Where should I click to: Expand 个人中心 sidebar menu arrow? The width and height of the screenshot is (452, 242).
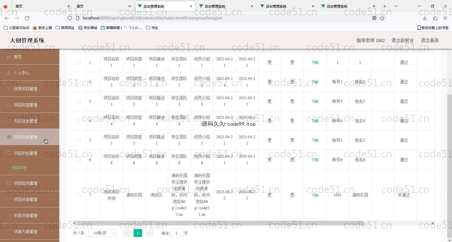pos(52,73)
